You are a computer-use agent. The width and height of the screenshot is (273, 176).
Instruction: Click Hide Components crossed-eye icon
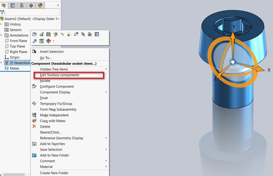click(x=62, y=34)
